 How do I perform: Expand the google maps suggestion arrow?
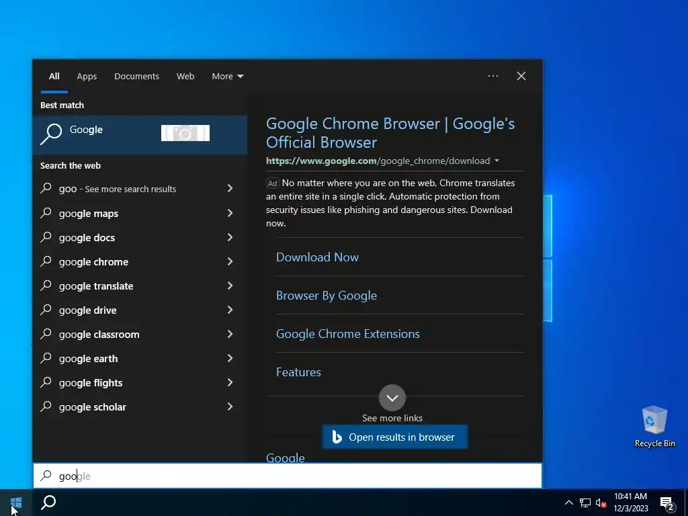pyautogui.click(x=230, y=213)
